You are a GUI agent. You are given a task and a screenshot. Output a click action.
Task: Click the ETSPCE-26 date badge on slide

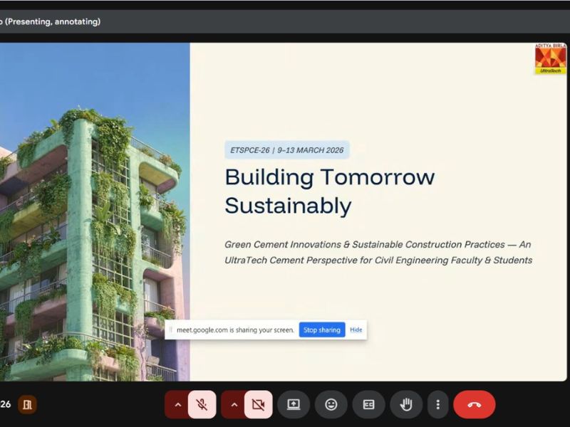(286, 150)
